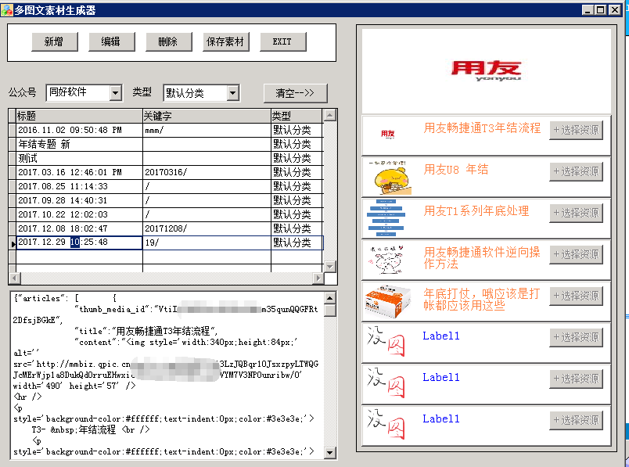Click the 关键字 column header
The width and height of the screenshot is (629, 467).
pos(207,116)
